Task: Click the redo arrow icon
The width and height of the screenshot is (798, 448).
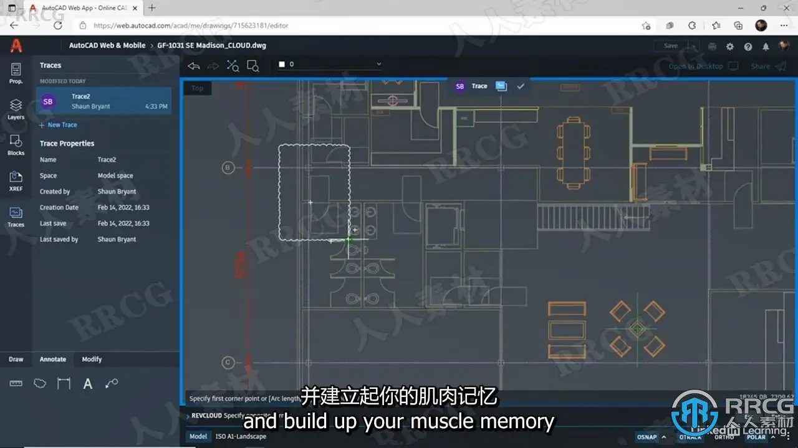Action: 213,65
